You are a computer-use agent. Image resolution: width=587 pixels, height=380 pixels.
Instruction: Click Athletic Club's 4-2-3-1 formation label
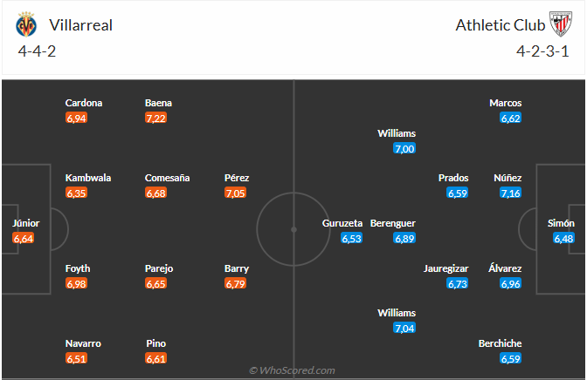tap(547, 50)
